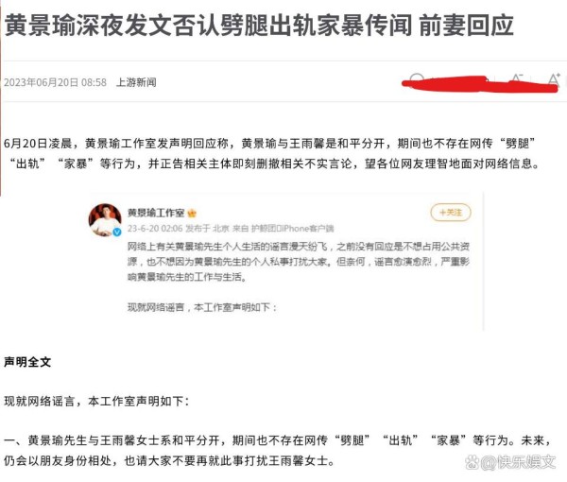The image size is (567, 482).
Task: Open the 黄景瑜工作室 account name link
Action: 156,213
